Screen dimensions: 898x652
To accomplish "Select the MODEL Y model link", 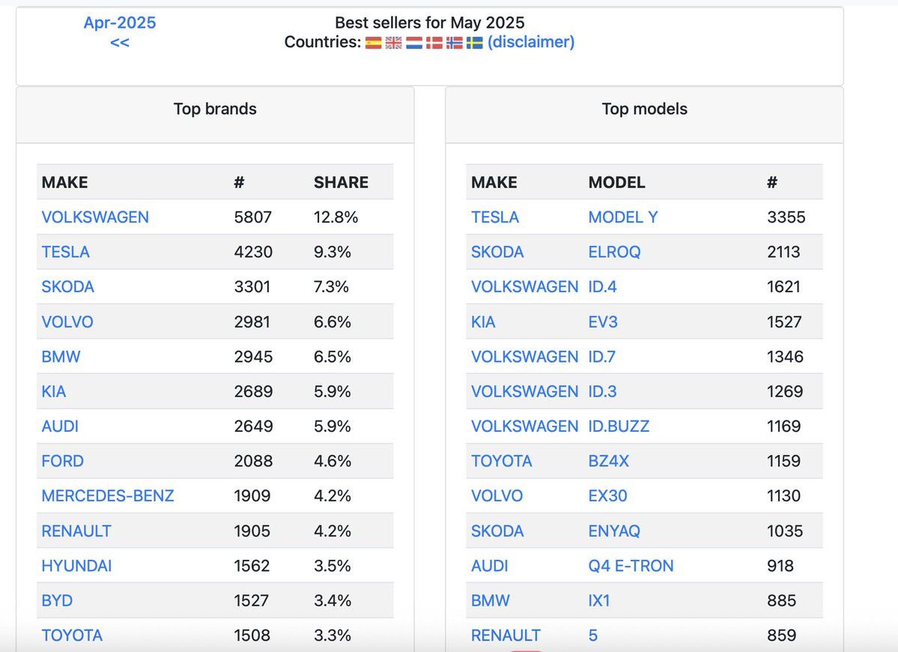I will point(623,217).
